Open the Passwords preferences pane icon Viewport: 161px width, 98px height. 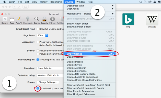[x=28, y=20]
